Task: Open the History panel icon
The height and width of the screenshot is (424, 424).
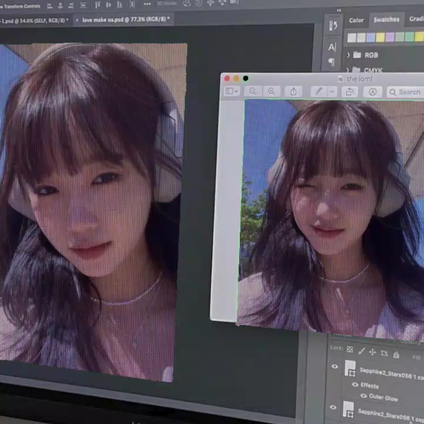Action: pos(333,26)
